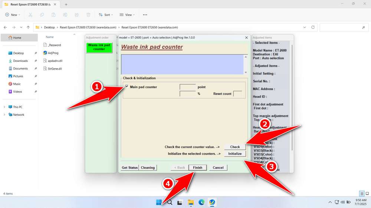Open Desktop in navigation pane
Viewport: 371px width, 208px height.
tap(19, 53)
